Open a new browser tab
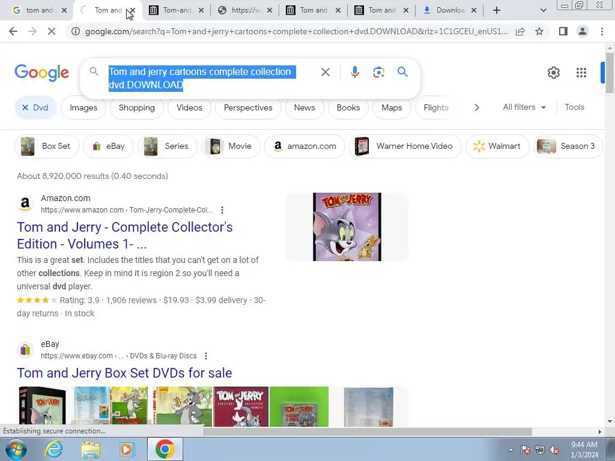 coord(497,10)
